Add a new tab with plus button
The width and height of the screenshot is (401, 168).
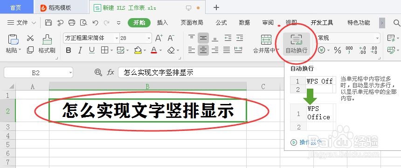[216, 7]
